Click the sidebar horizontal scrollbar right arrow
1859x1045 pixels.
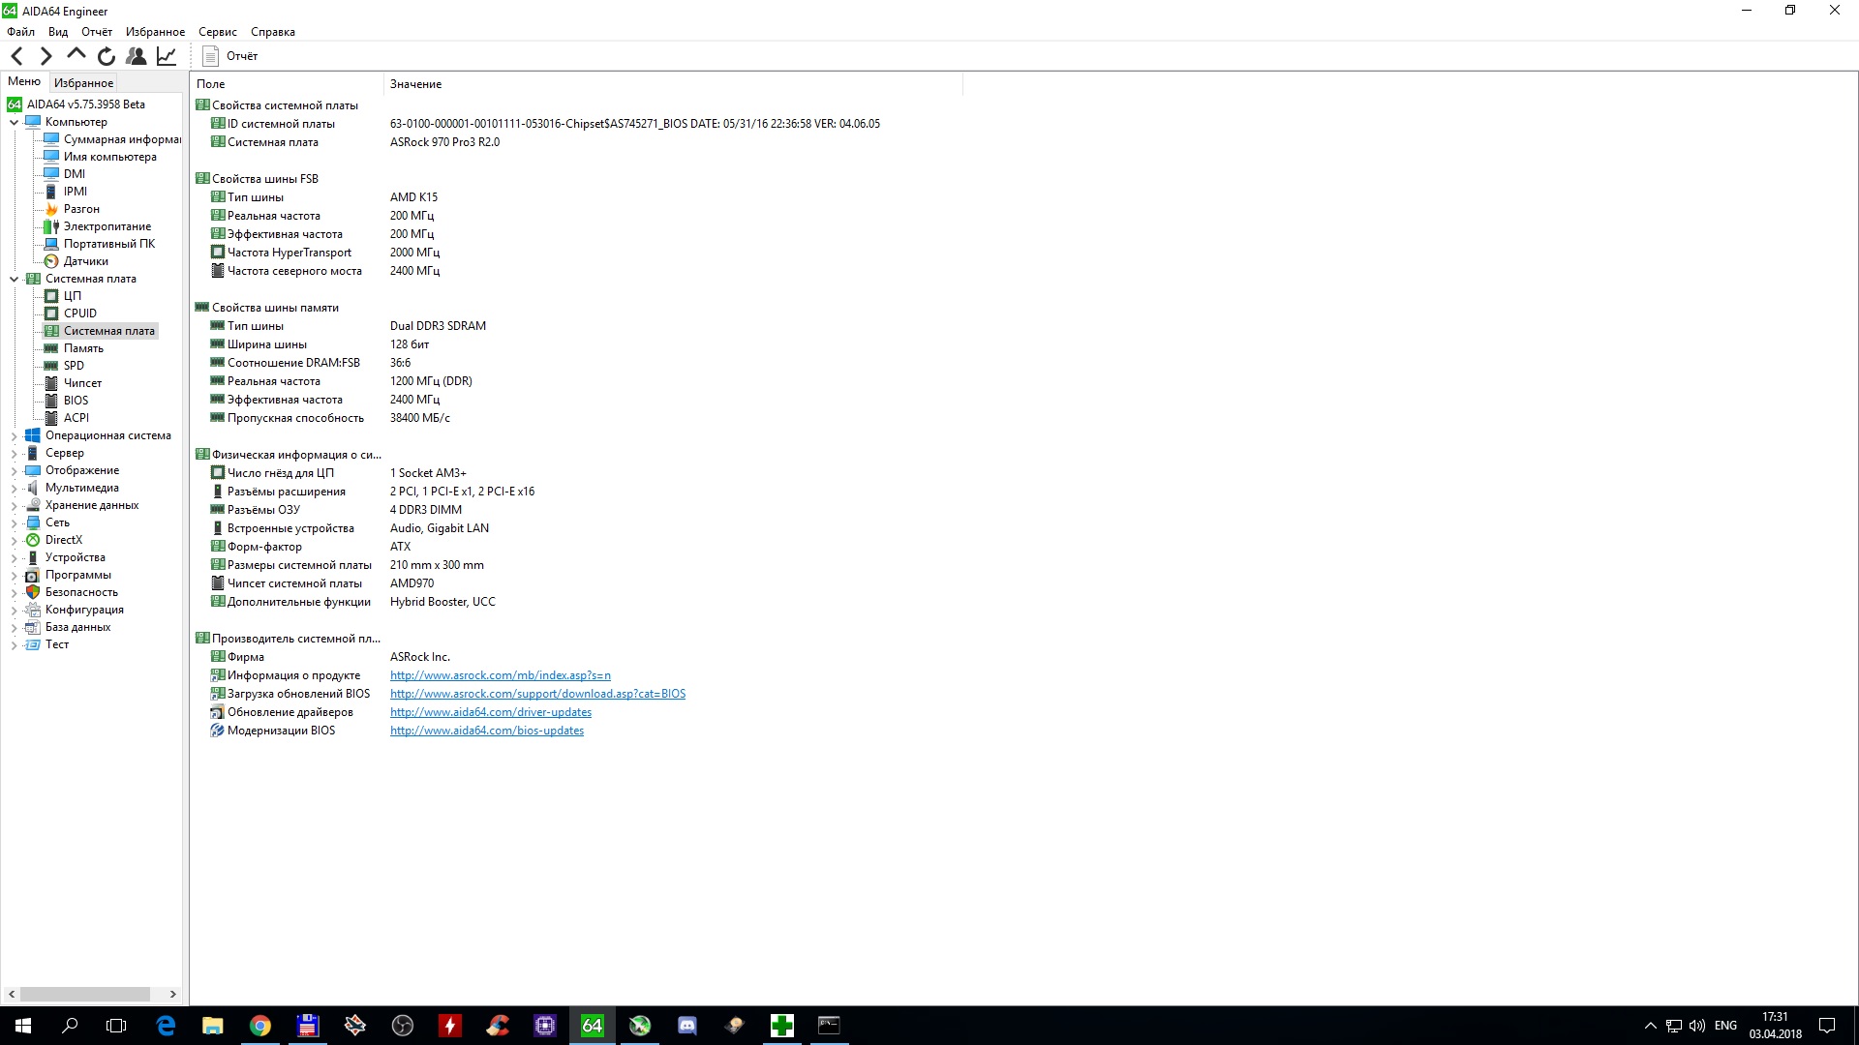click(172, 994)
